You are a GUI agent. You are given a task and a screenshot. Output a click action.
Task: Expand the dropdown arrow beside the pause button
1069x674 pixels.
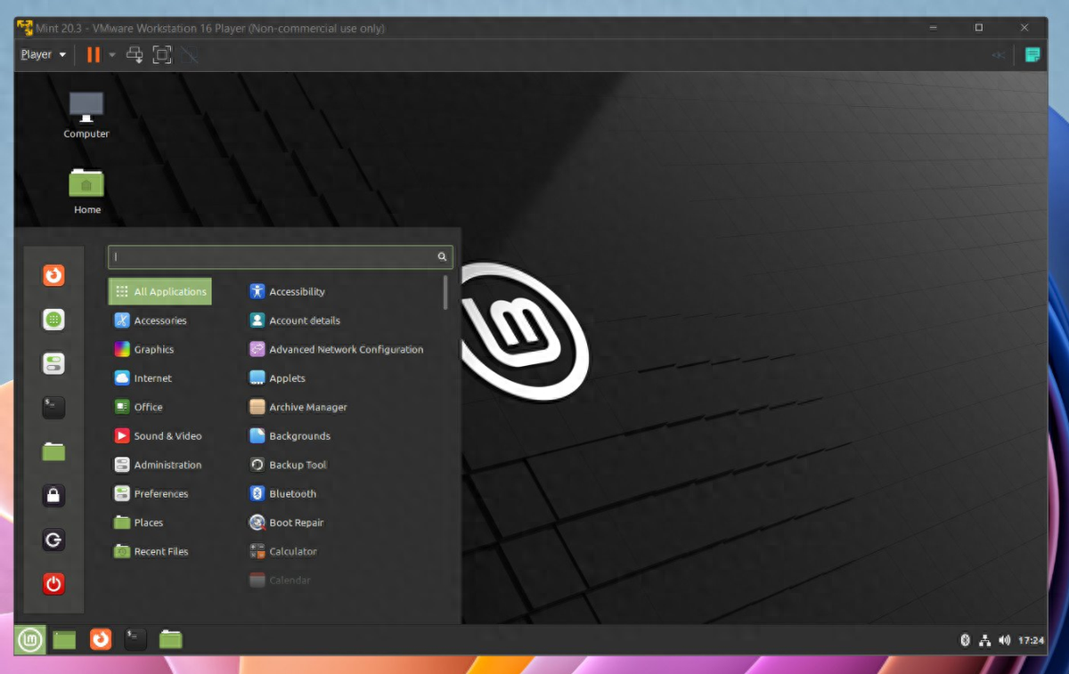click(112, 55)
